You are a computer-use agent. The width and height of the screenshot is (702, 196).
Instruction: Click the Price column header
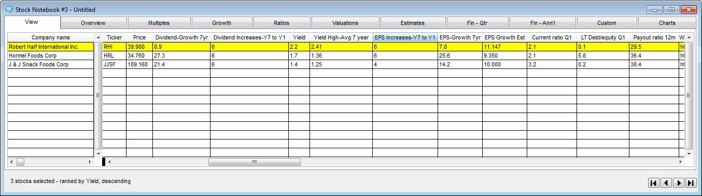pos(139,37)
